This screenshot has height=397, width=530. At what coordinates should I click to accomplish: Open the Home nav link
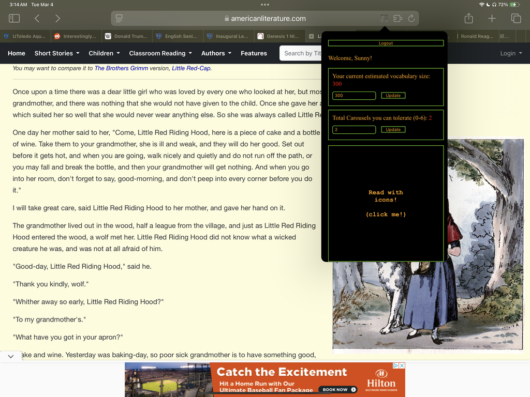click(17, 53)
